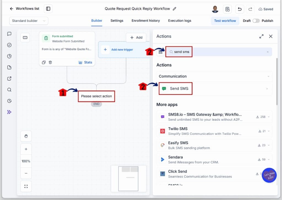
Task: Select the Click Send app
Action: (x=214, y=174)
